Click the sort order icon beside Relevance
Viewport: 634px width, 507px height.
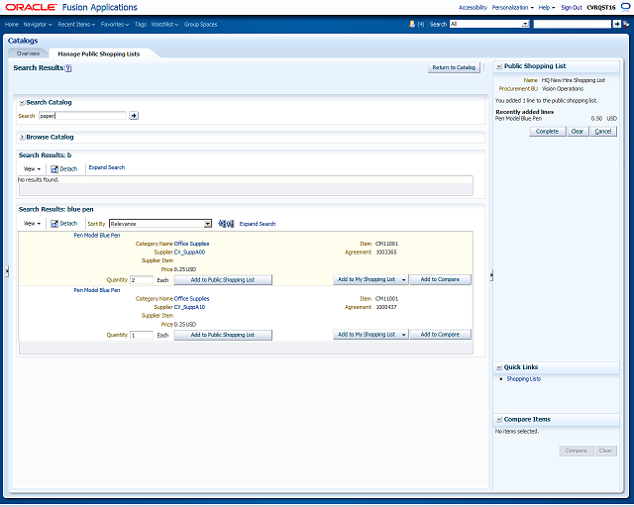coord(226,224)
